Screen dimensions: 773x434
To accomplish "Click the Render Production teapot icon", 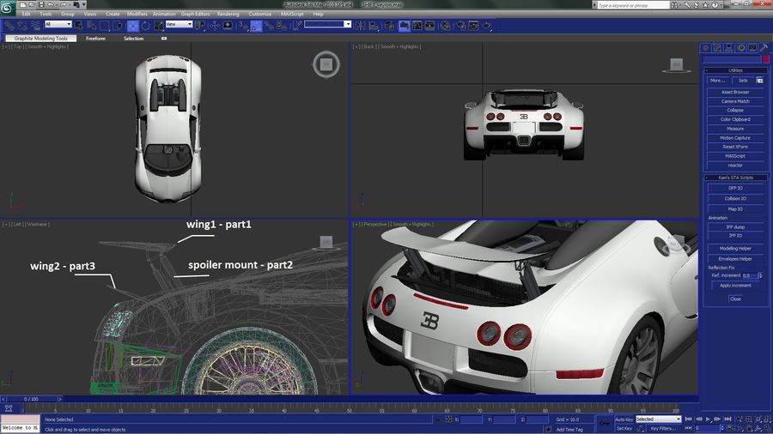I will [x=487, y=26].
